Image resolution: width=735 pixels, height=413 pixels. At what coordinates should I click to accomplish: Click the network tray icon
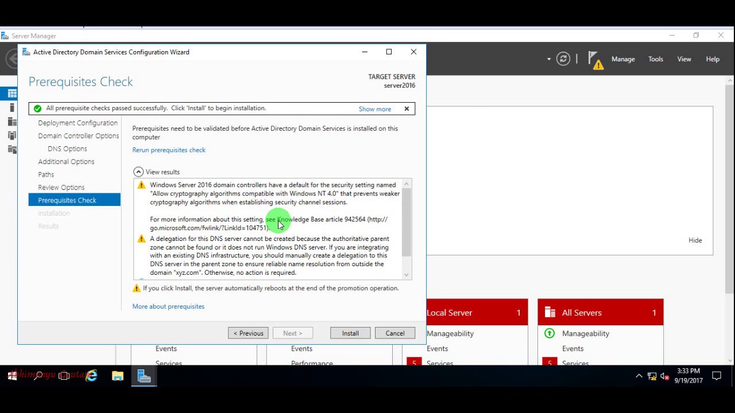tap(652, 376)
